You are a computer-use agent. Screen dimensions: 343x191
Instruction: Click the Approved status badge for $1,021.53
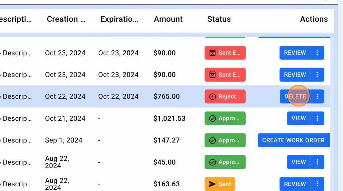tap(225, 118)
